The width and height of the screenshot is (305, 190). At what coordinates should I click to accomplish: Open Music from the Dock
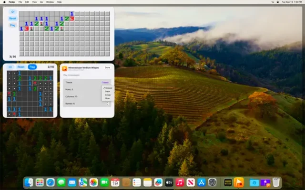click(180, 182)
